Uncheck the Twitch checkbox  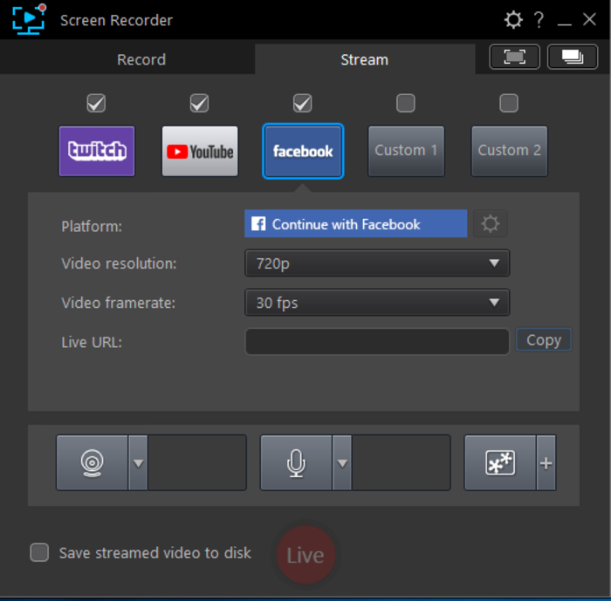(x=97, y=104)
